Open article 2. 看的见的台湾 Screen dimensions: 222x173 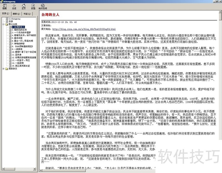coord(20,30)
